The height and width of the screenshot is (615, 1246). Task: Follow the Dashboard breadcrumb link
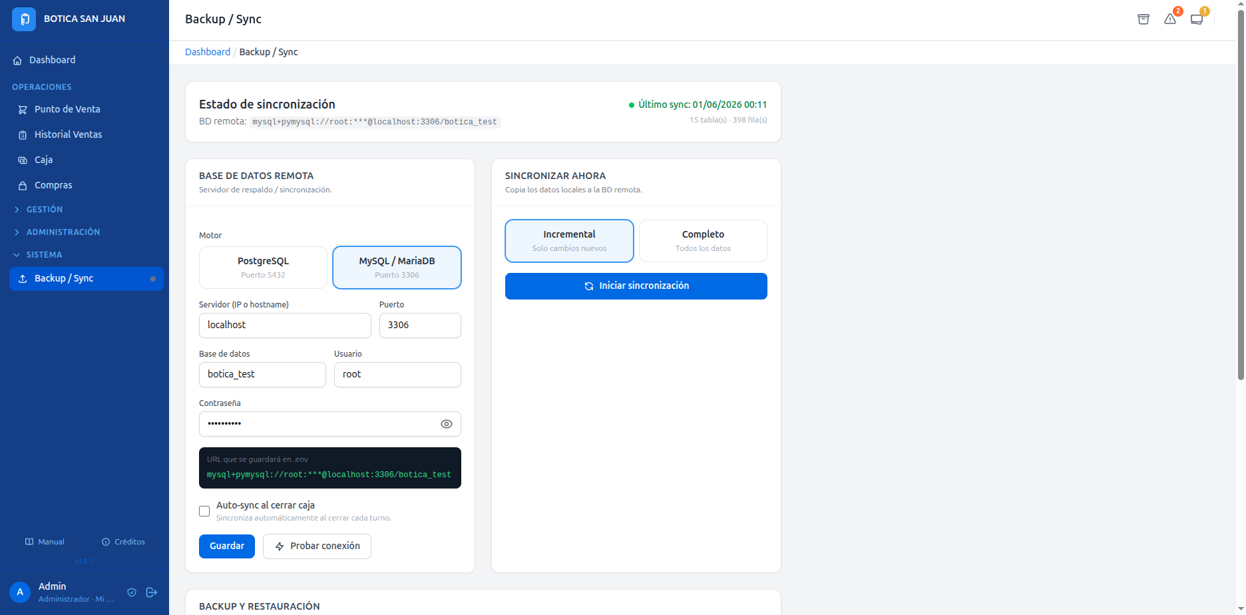tap(208, 52)
